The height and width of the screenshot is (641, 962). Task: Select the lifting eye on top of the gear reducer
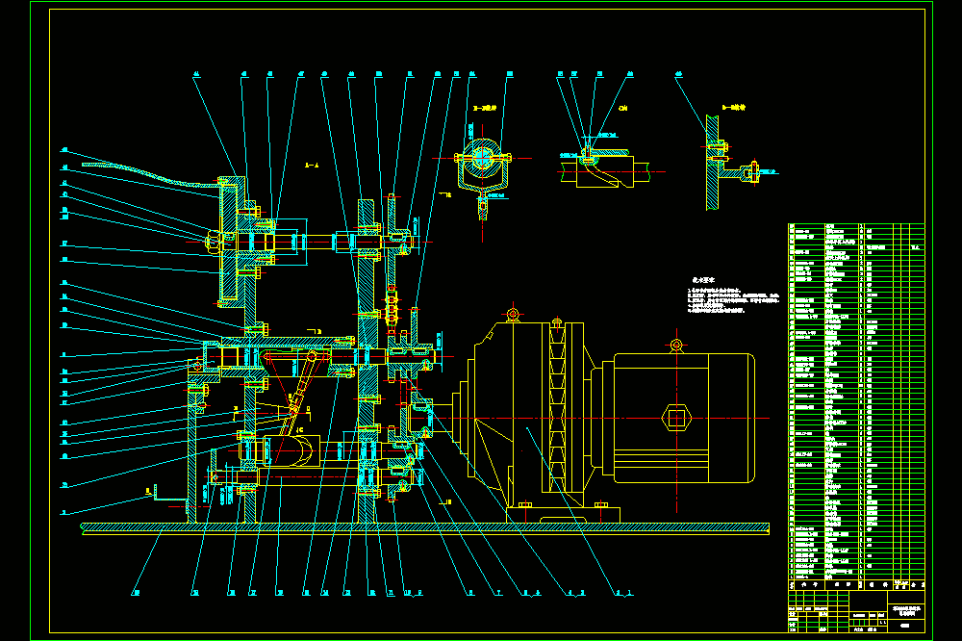513,314
